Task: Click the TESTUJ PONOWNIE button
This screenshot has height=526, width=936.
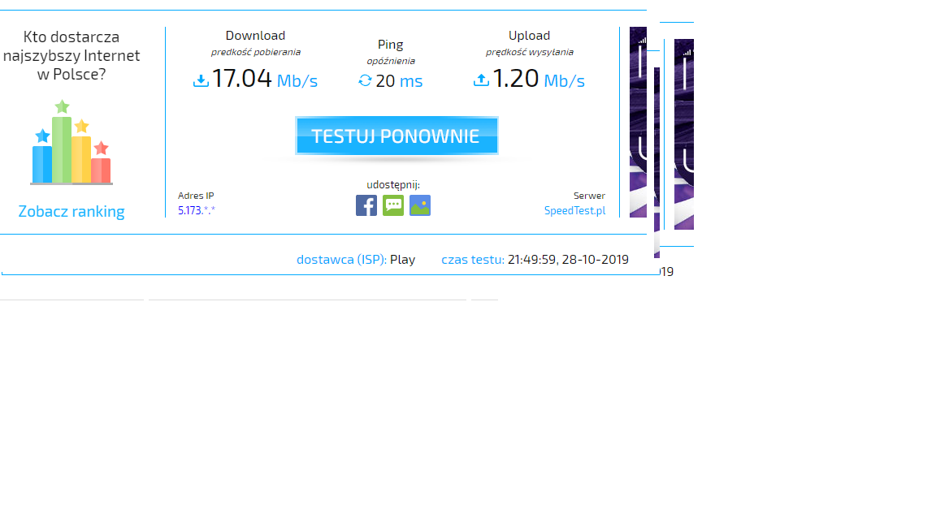Action: [x=397, y=136]
